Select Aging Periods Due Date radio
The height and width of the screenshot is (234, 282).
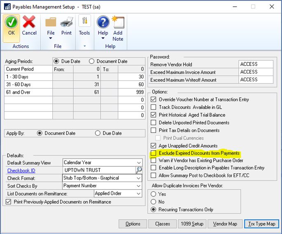pyautogui.click(x=56, y=61)
